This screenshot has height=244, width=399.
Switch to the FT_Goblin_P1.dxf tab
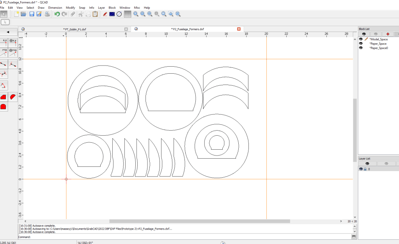(x=74, y=29)
